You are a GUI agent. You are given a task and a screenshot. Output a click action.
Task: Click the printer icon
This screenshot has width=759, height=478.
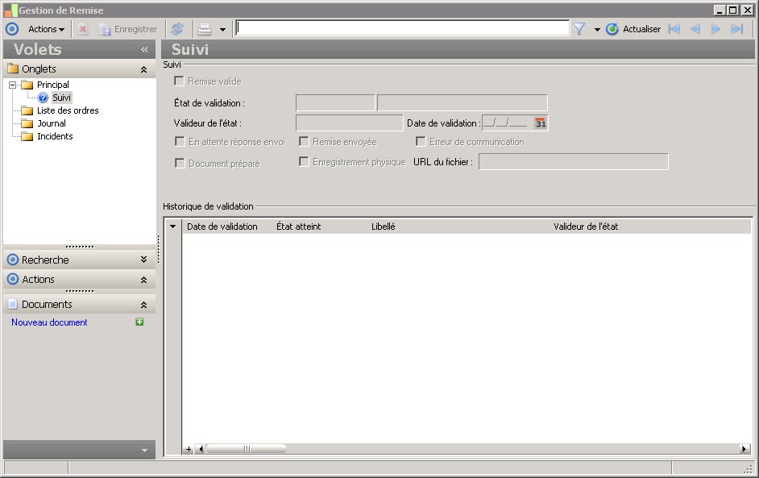pyautogui.click(x=205, y=29)
